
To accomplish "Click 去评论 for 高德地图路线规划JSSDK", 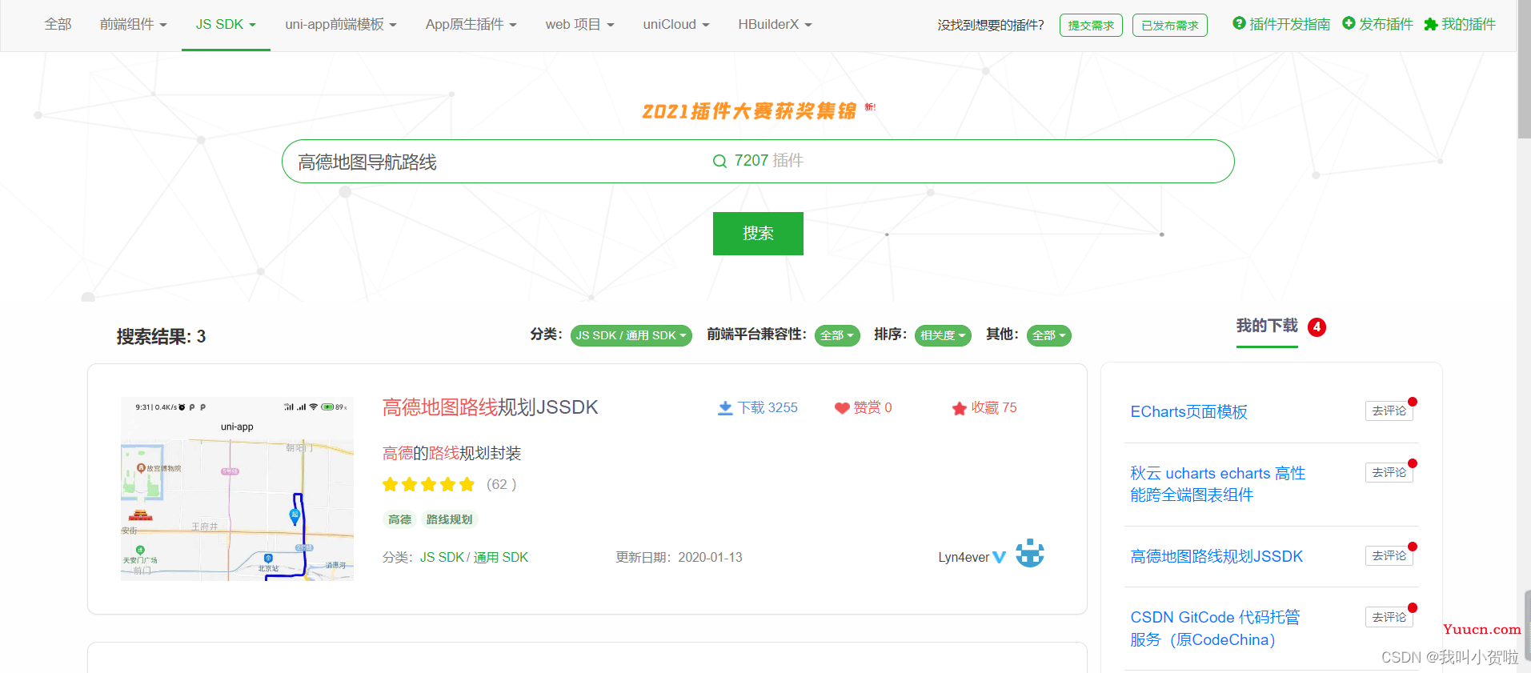I will click(1389, 556).
